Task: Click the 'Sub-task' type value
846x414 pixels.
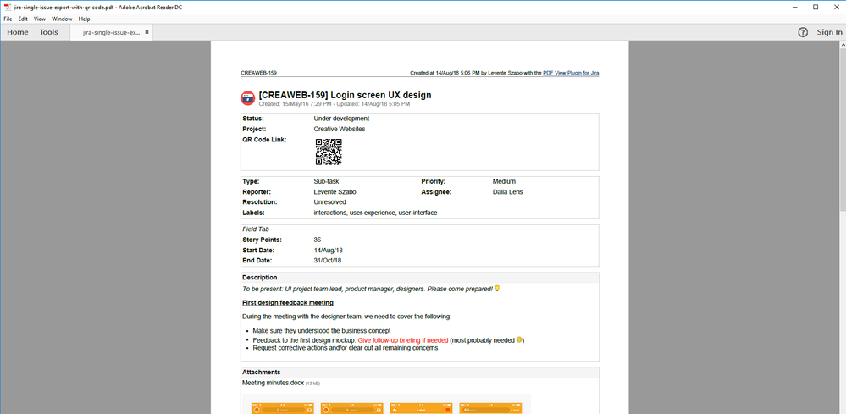Action: 326,182
